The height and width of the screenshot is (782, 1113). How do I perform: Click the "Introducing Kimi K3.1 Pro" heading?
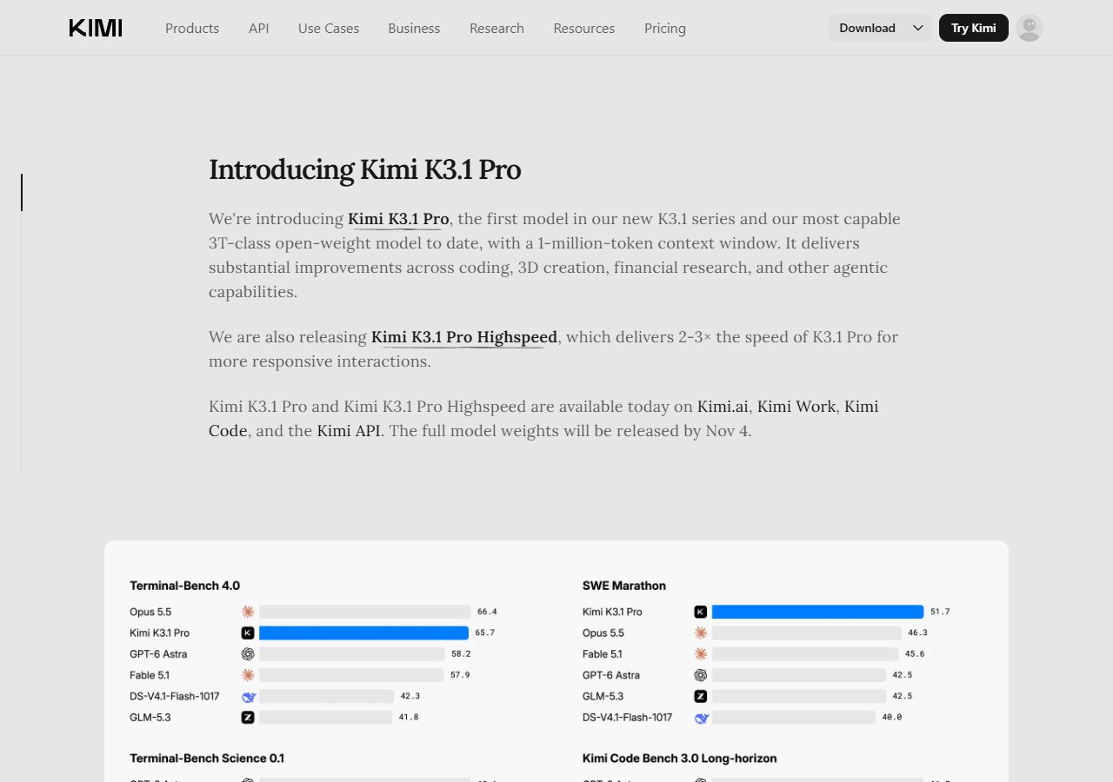tap(364, 169)
